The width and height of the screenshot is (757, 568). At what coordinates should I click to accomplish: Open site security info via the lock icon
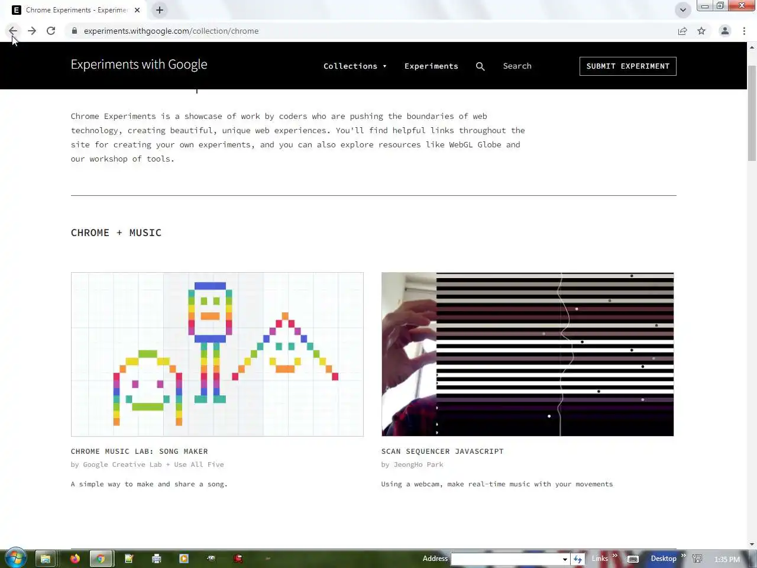click(74, 31)
